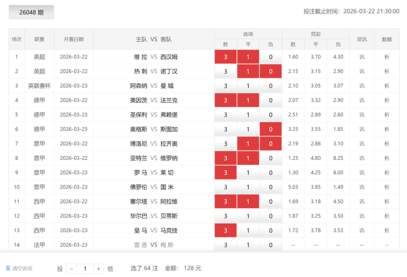Click the 8.25 loss odds for 亚特兰
407x277 pixels.
338,158
